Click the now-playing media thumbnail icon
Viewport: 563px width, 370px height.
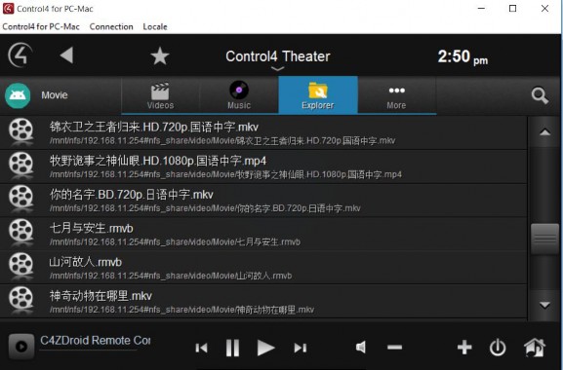point(21,347)
